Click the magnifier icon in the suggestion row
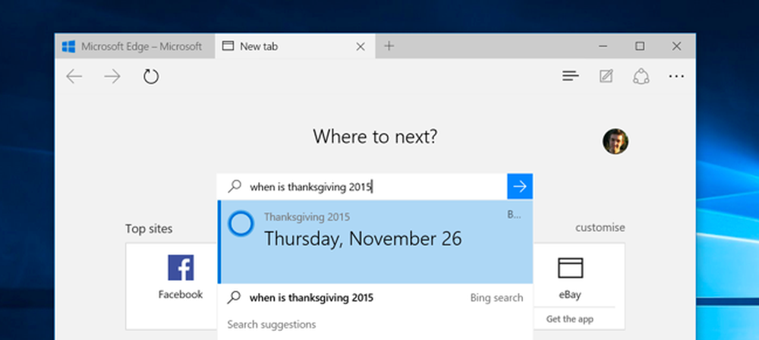Viewport: 759px width, 340px height. click(x=235, y=297)
